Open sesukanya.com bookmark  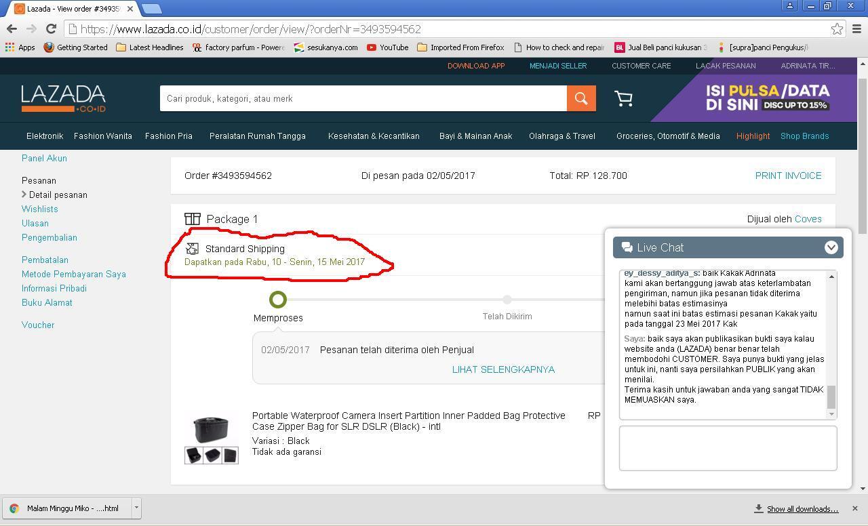coord(325,47)
